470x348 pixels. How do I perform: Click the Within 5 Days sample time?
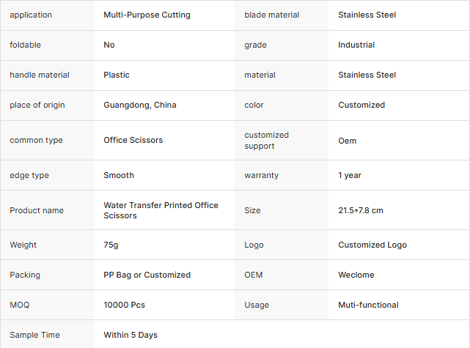tap(131, 335)
